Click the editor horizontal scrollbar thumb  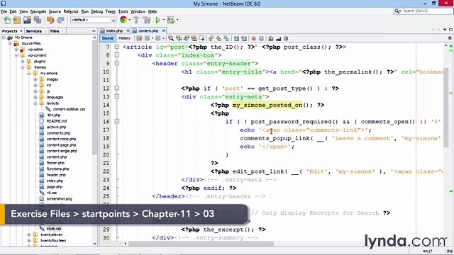coord(201,244)
